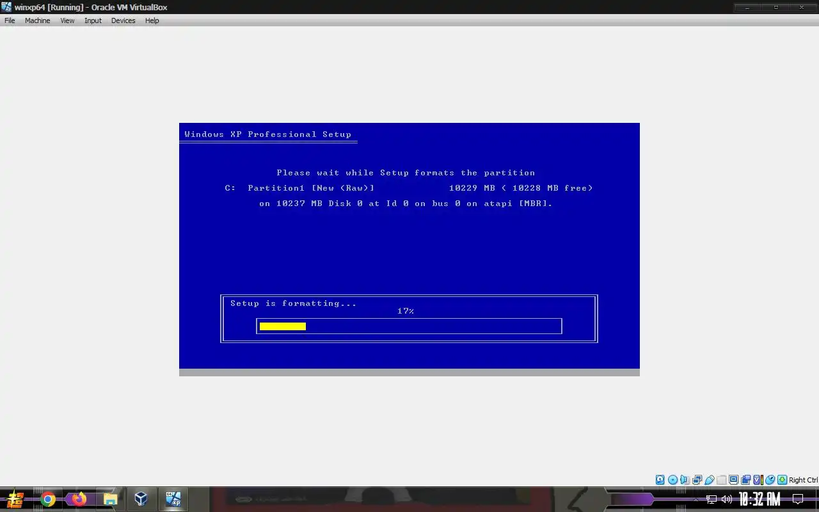
Task: Click the Right Ctrl host key label
Action: click(x=803, y=480)
